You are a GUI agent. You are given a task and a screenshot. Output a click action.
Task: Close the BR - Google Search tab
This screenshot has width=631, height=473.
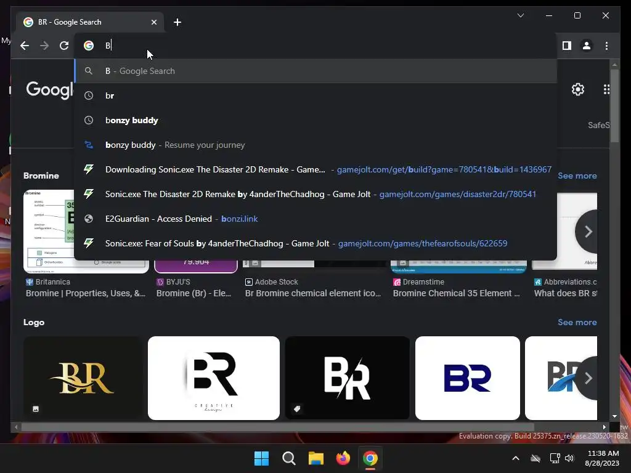click(153, 22)
